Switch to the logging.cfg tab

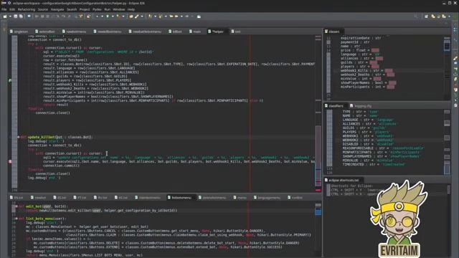361,105
